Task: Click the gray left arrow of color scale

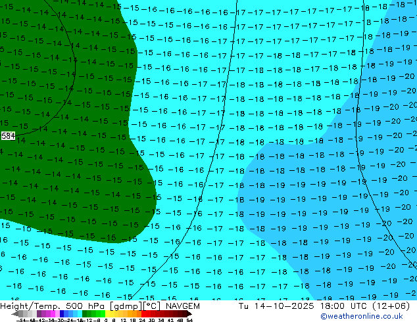Action: pyautogui.click(x=15, y=314)
